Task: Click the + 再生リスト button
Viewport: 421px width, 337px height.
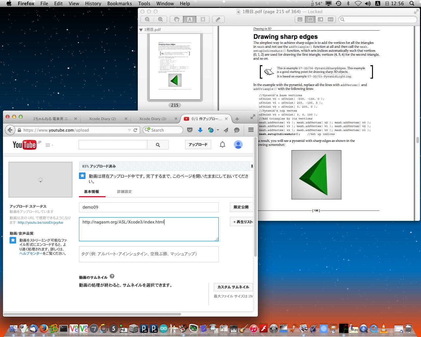Action: tap(242, 222)
